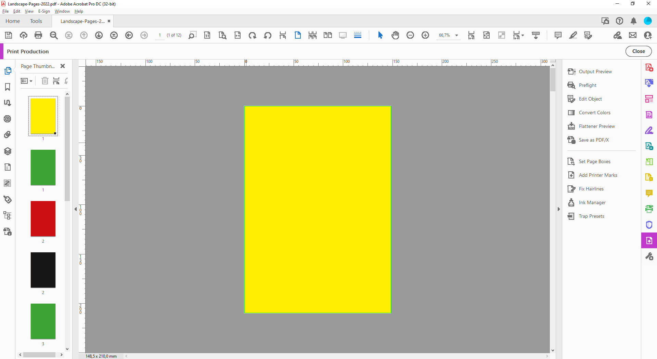Open the Output Preview panel
Screen dimensions: 657x359
pos(595,71)
